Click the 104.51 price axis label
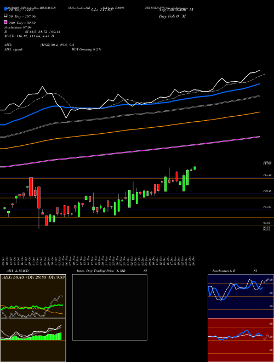 click(x=267, y=207)
